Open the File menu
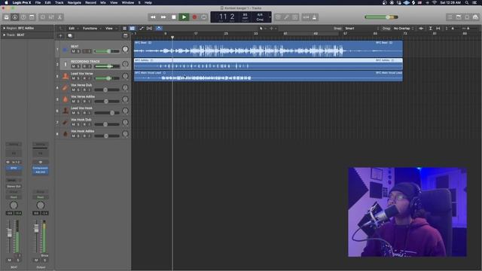This screenshot has height=271, width=482. pos(38,2)
